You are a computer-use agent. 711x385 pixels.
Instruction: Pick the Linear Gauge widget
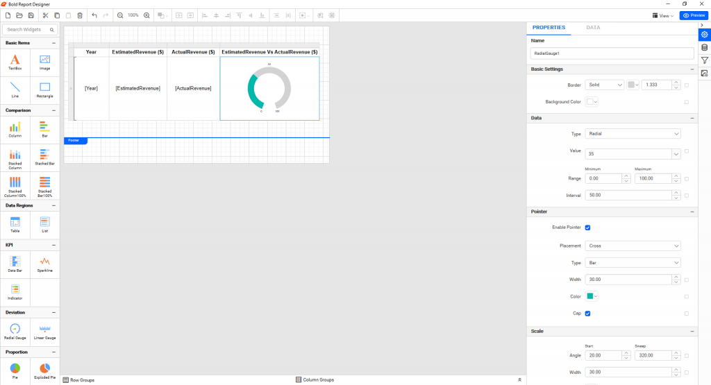[x=44, y=332]
